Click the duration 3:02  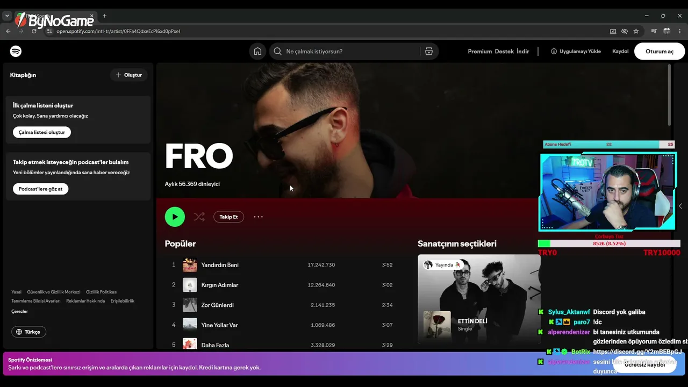pyautogui.click(x=387, y=285)
